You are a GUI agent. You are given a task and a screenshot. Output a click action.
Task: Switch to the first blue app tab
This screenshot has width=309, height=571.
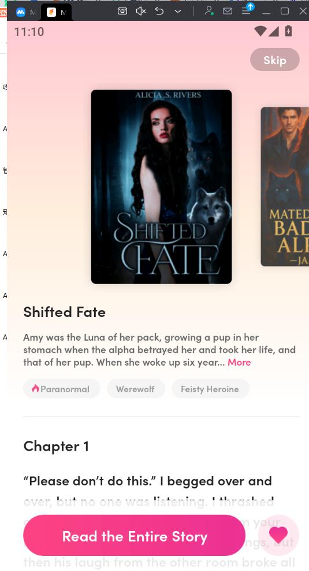tap(25, 12)
